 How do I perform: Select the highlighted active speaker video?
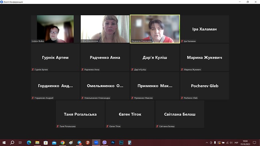[x=155, y=29]
